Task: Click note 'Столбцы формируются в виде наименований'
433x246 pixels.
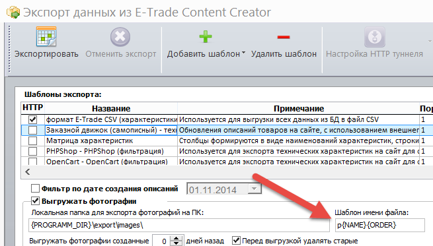Action: click(299, 140)
